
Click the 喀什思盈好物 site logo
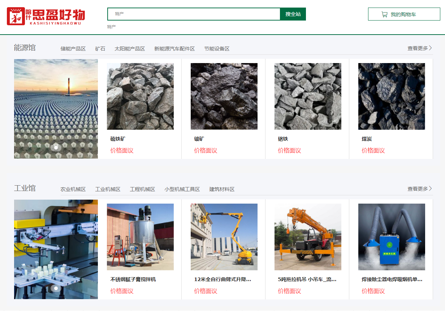[x=46, y=16]
